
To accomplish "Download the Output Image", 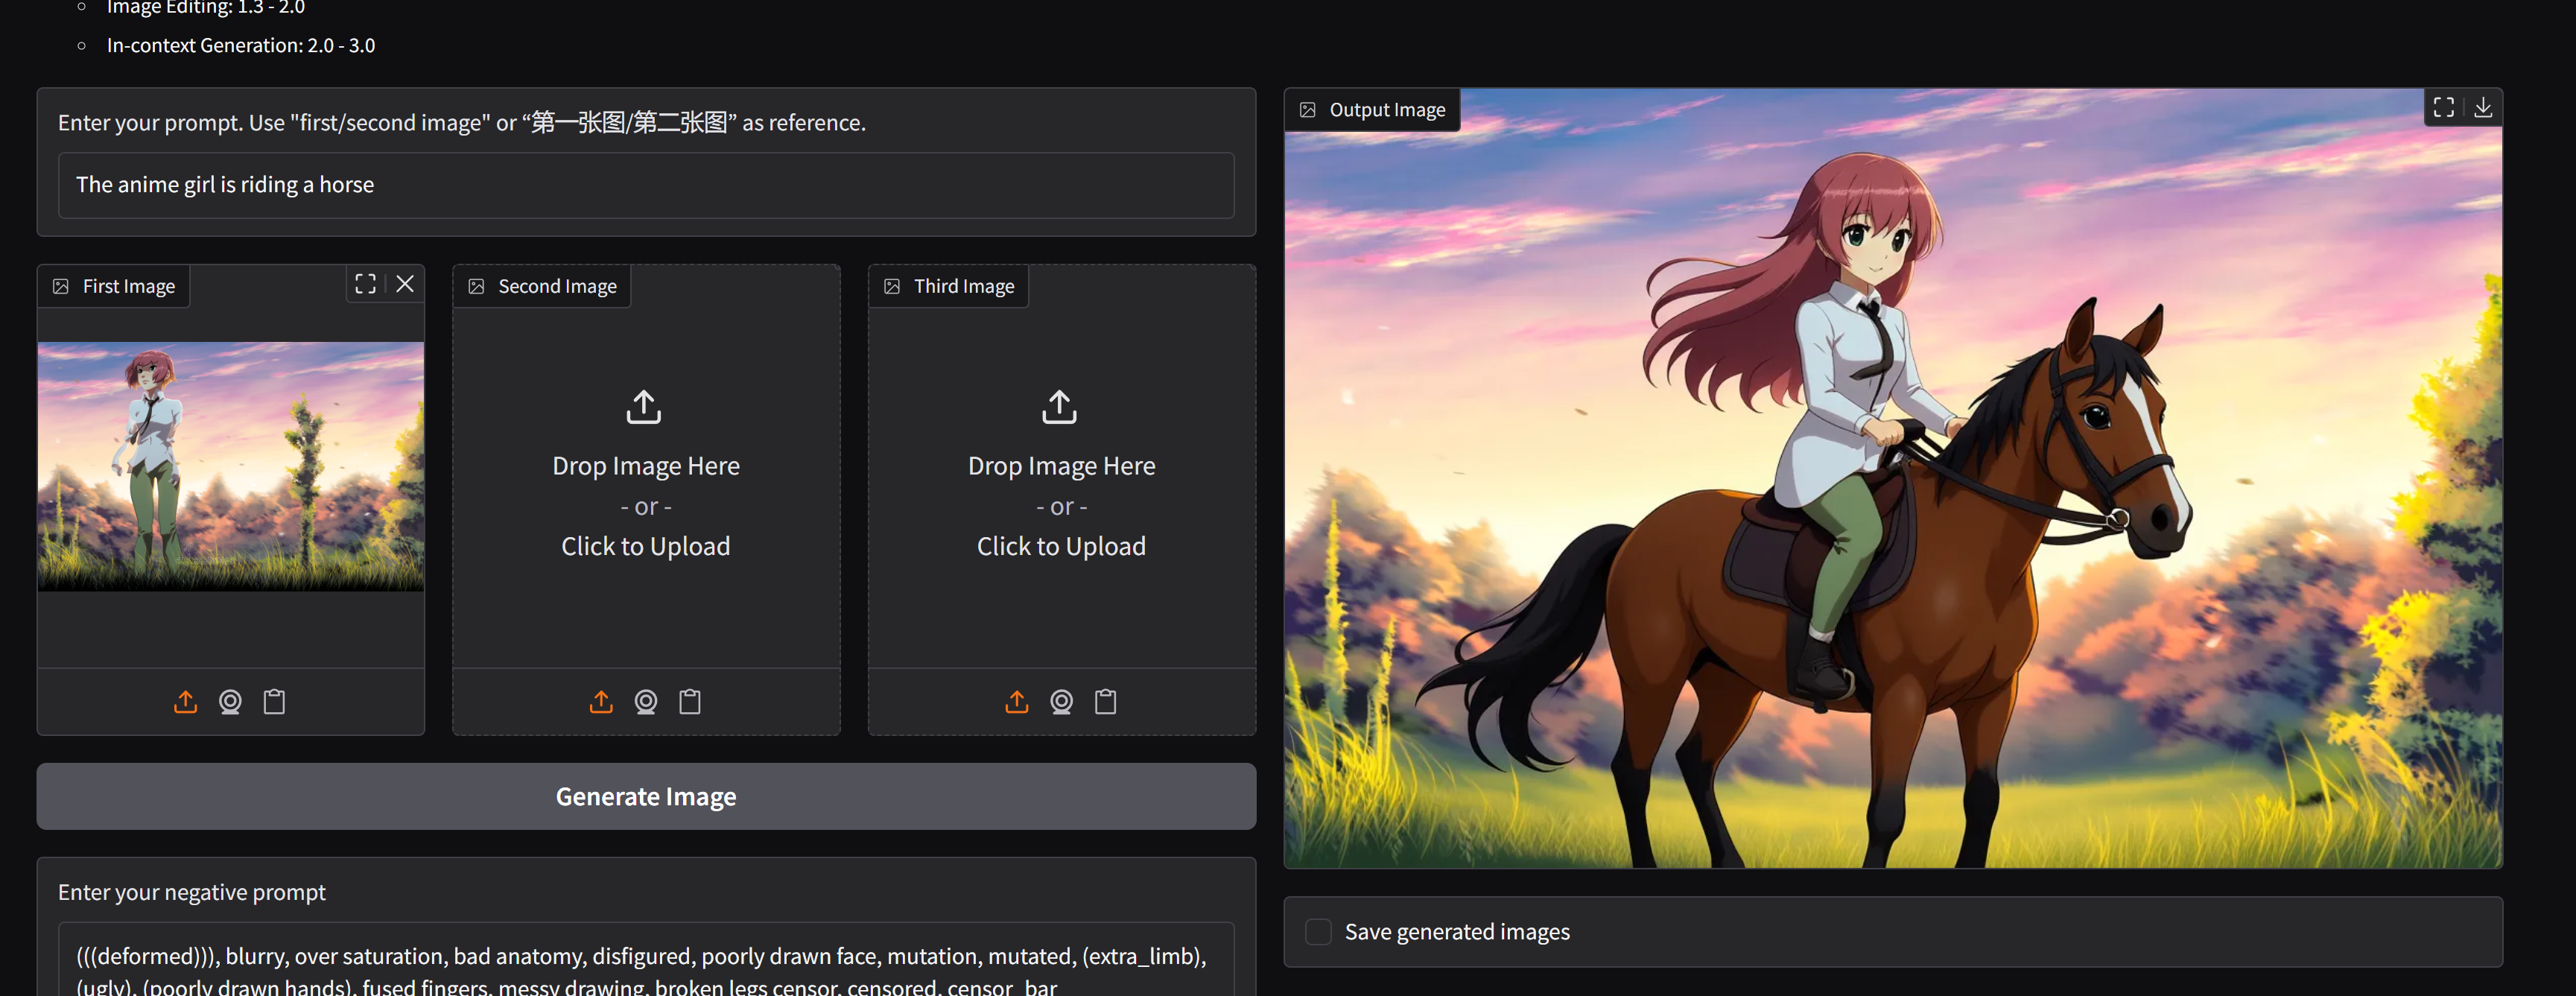I will [2483, 108].
